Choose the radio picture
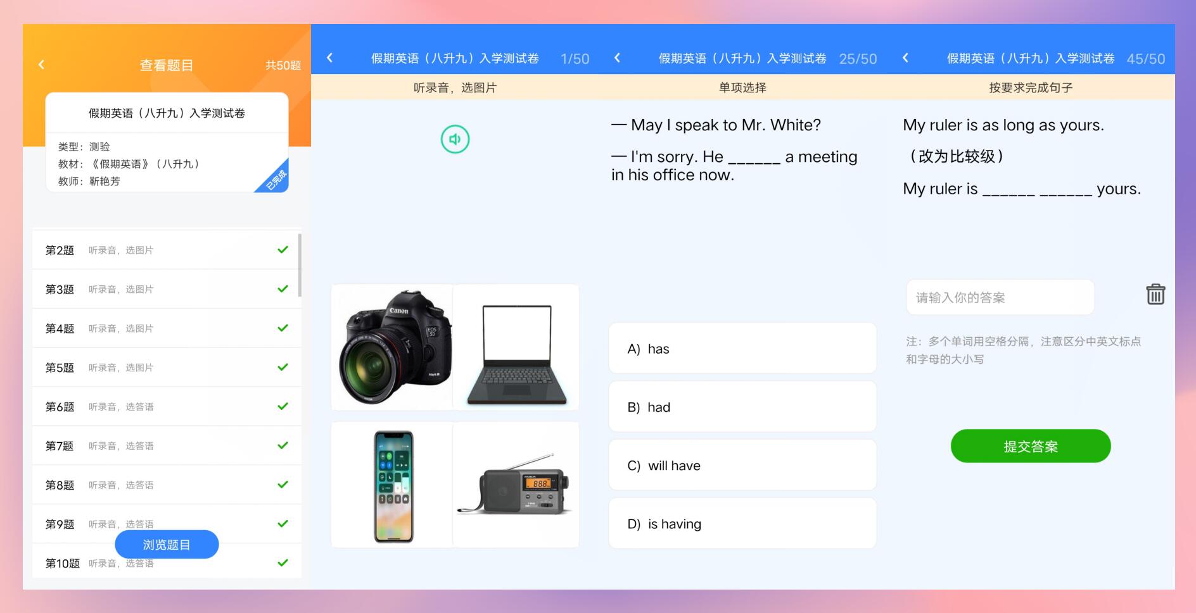This screenshot has height=613, width=1196. pos(516,485)
